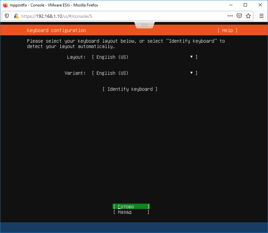Expand the Layout selector via its arrow
This screenshot has width=268, height=233.
coord(191,57)
